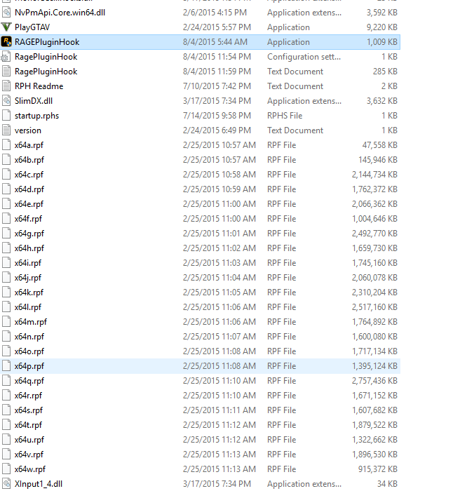Click the x64e.rpf file icon
467x491 pixels.
[x=6, y=204]
